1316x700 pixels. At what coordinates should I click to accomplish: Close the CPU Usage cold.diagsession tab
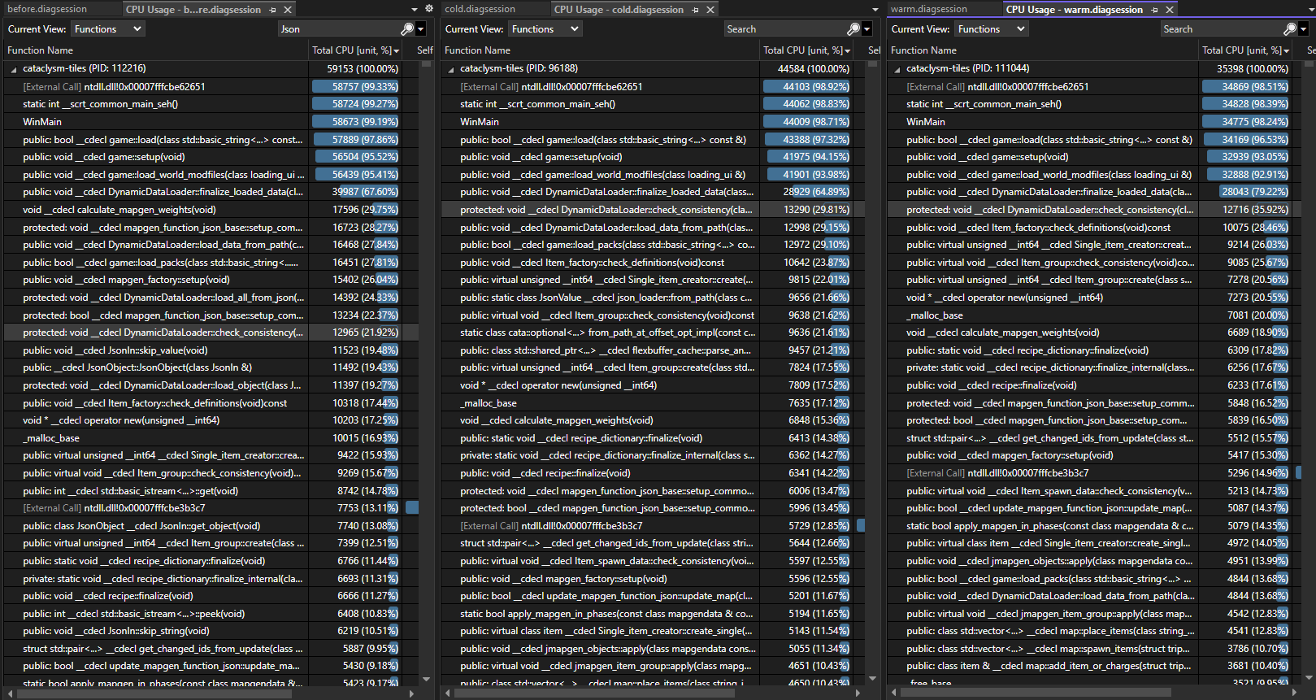[710, 10]
